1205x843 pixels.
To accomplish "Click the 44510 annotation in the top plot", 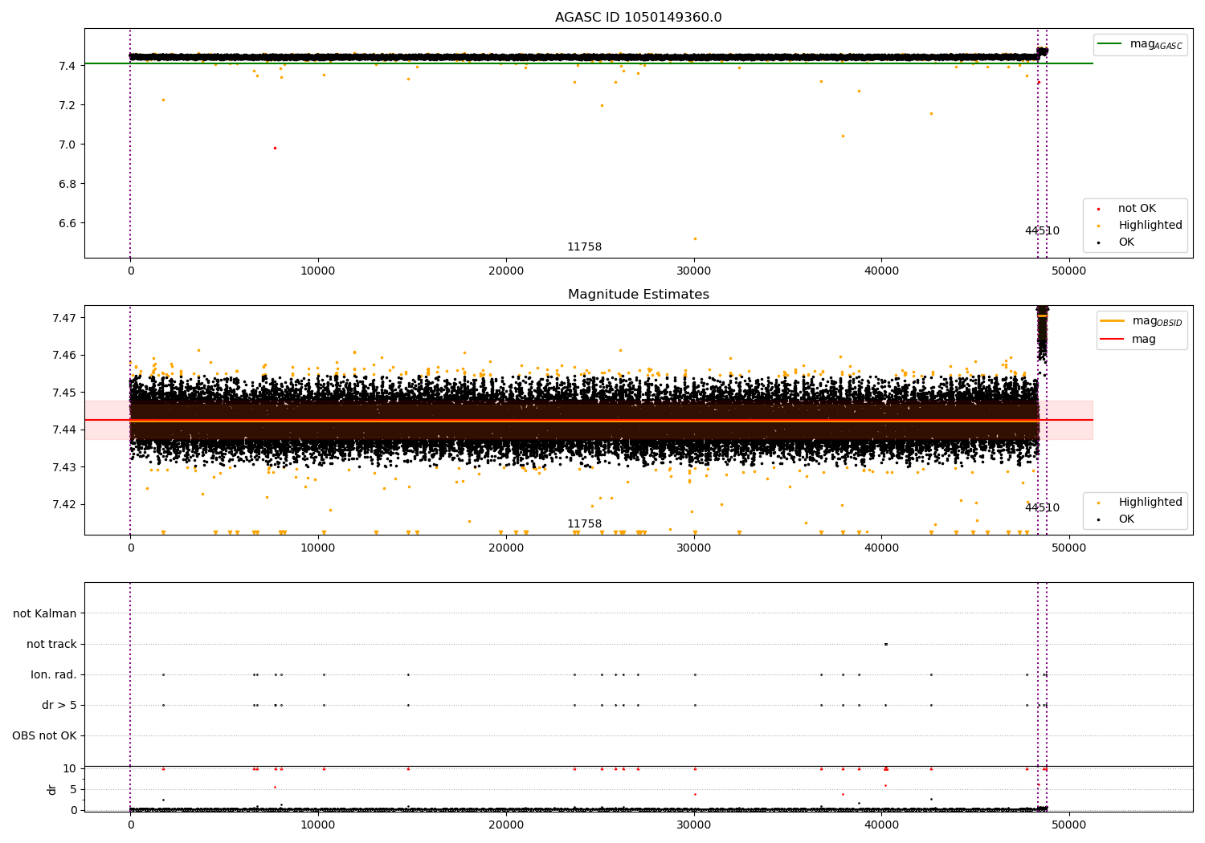I will pos(1042,231).
